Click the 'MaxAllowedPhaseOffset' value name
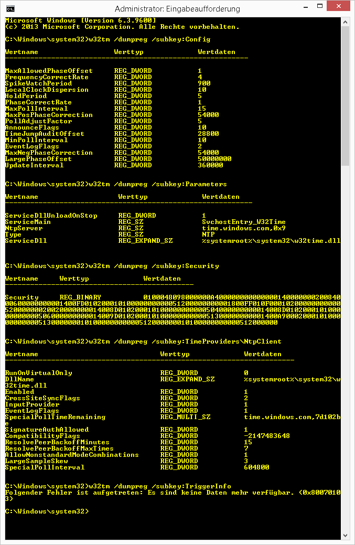The height and width of the screenshot is (545, 355). 48,71
